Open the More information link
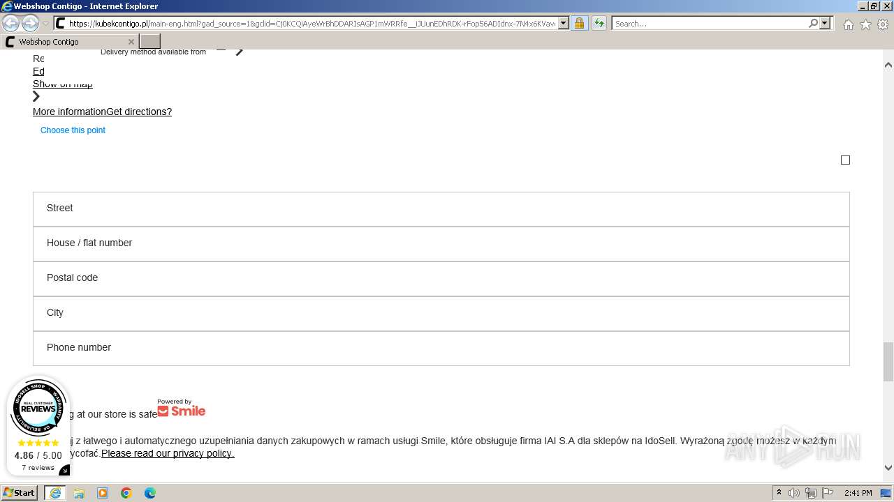The height and width of the screenshot is (502, 894). pos(69,112)
